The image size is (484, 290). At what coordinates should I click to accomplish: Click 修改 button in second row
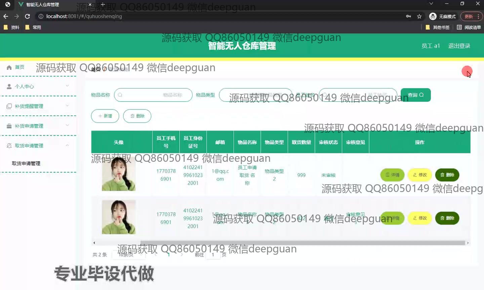(419, 218)
